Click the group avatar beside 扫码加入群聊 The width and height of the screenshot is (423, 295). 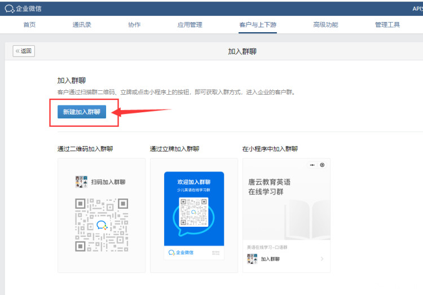tap(81, 182)
